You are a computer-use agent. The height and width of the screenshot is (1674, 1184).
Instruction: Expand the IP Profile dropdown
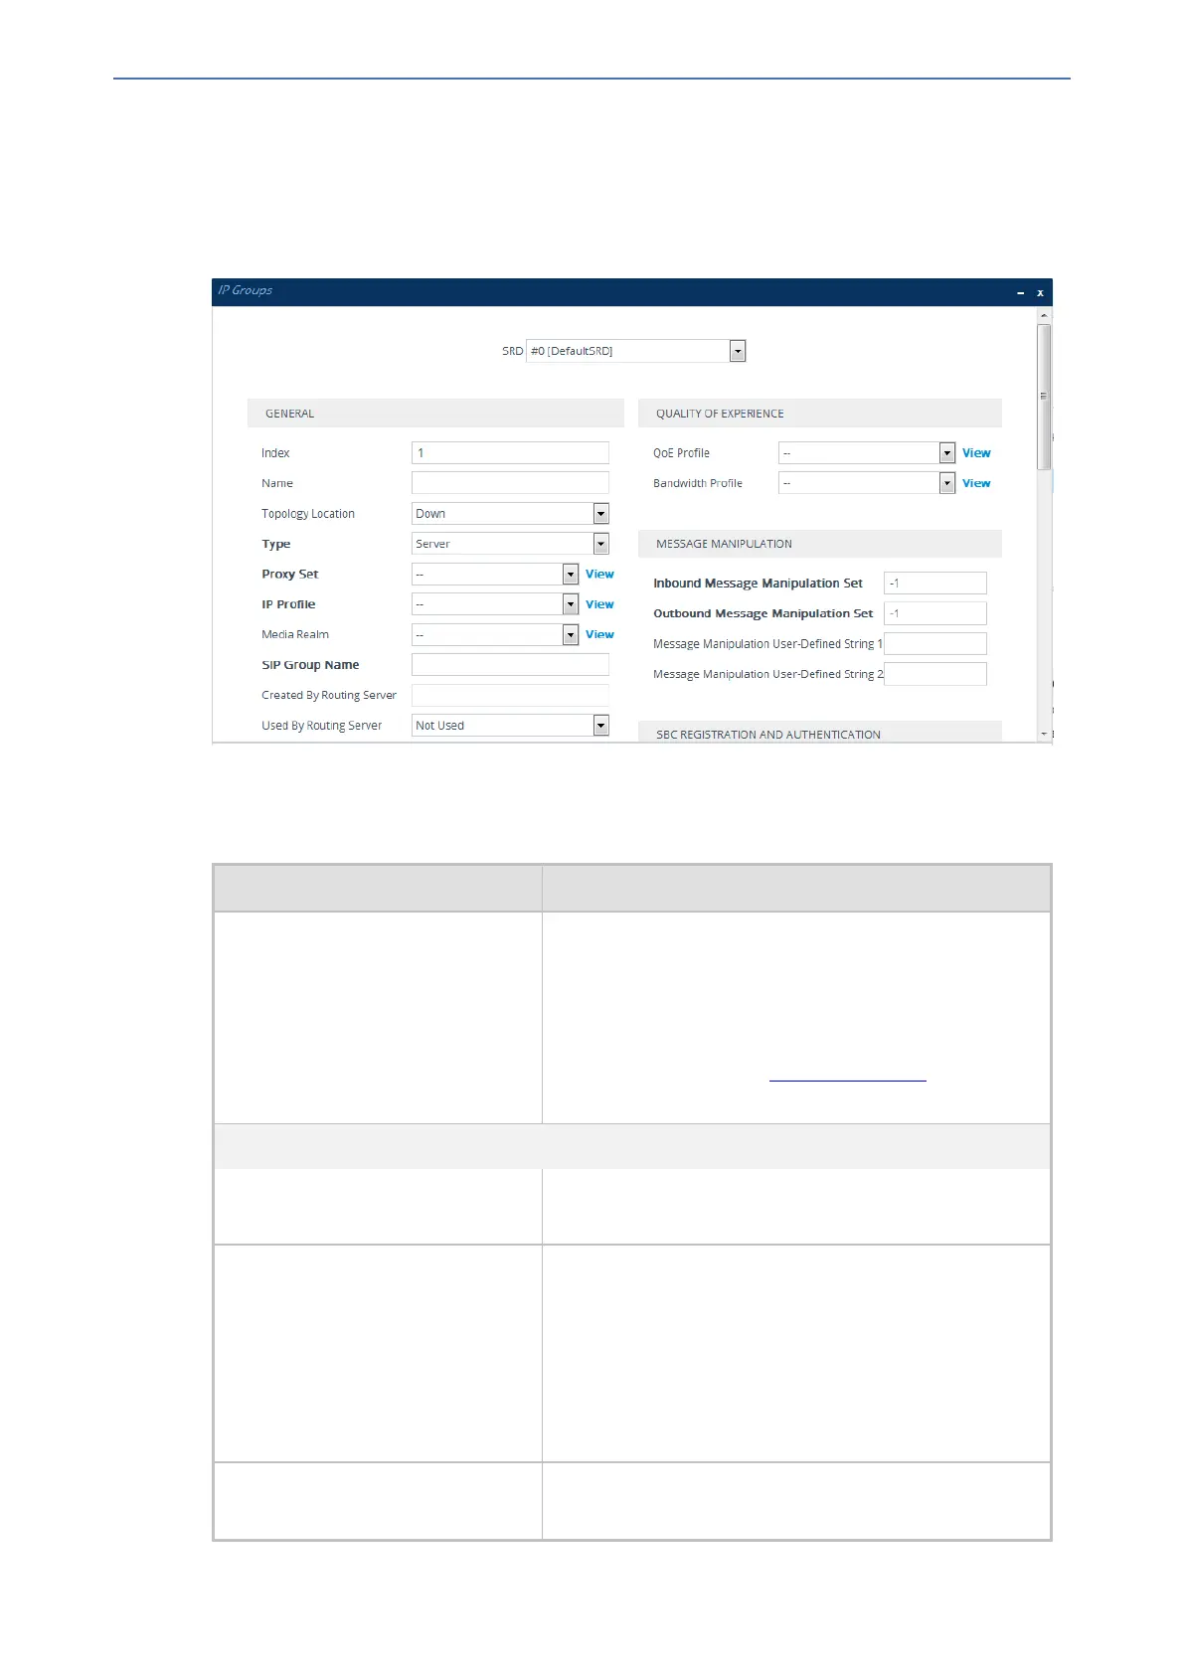(495, 604)
